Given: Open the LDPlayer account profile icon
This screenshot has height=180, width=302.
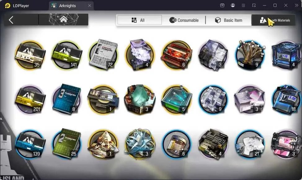Looking at the screenshot, I should coord(233,5).
